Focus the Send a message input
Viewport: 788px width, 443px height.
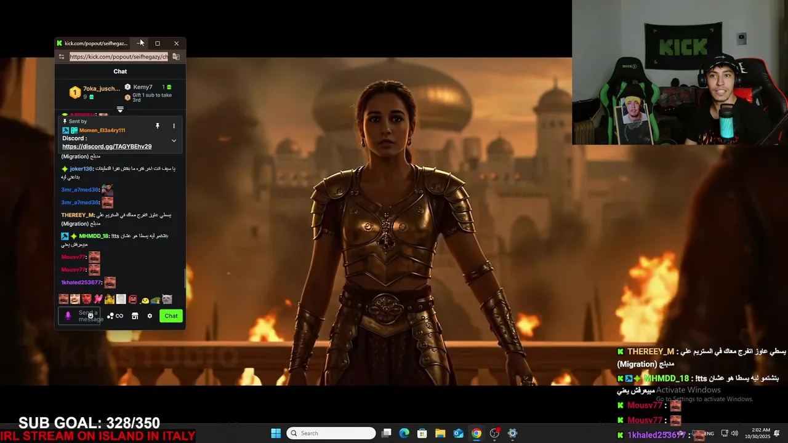click(79, 316)
